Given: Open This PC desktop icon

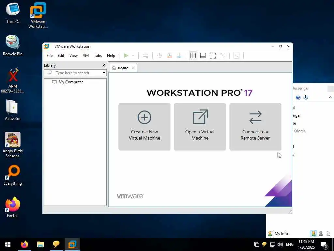Looking at the screenshot, I should click(x=13, y=13).
